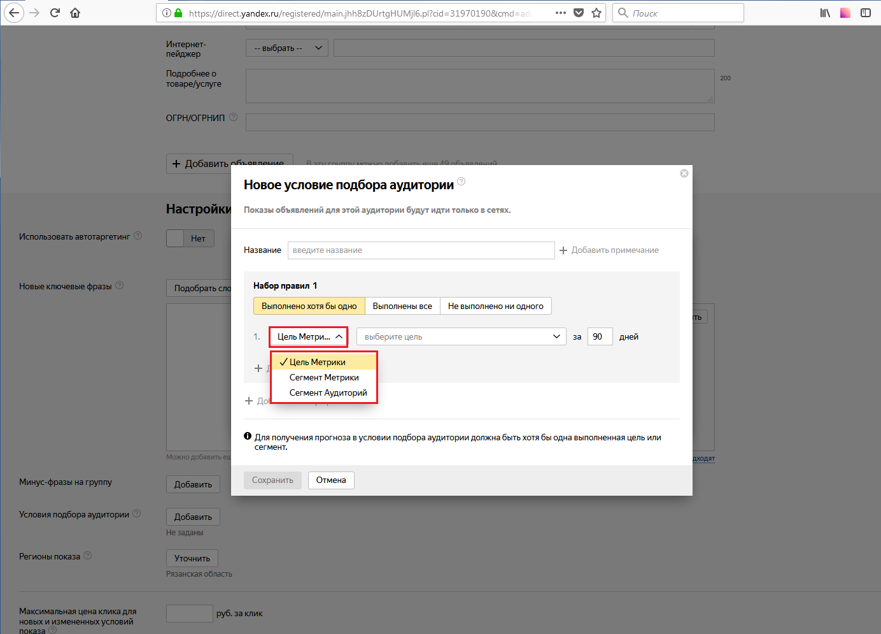The image size is (881, 634).
Task: Click Добавить for Условия подбора аудитории
Action: (x=193, y=517)
